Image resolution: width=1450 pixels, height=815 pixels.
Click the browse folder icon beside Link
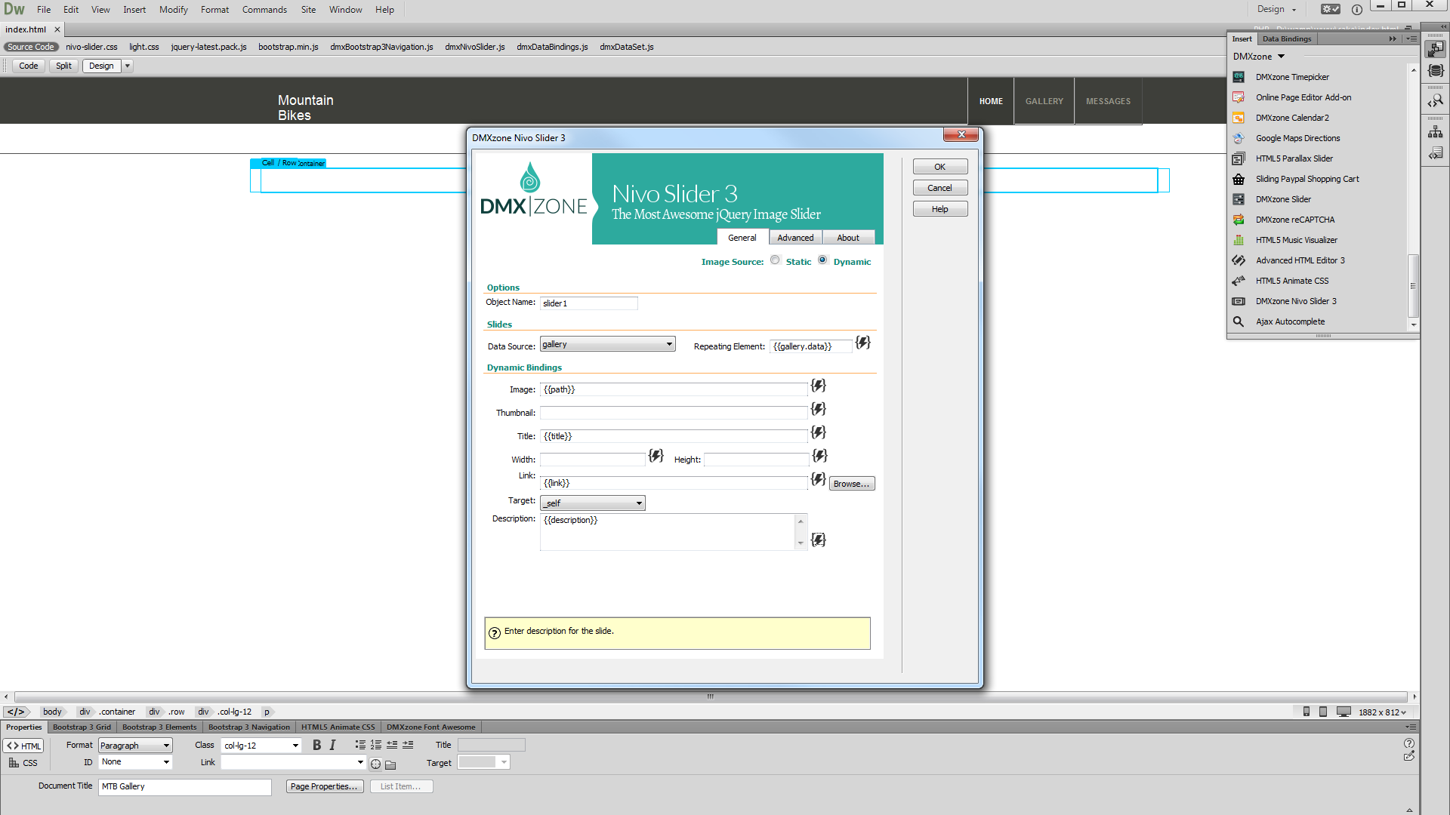tap(390, 764)
